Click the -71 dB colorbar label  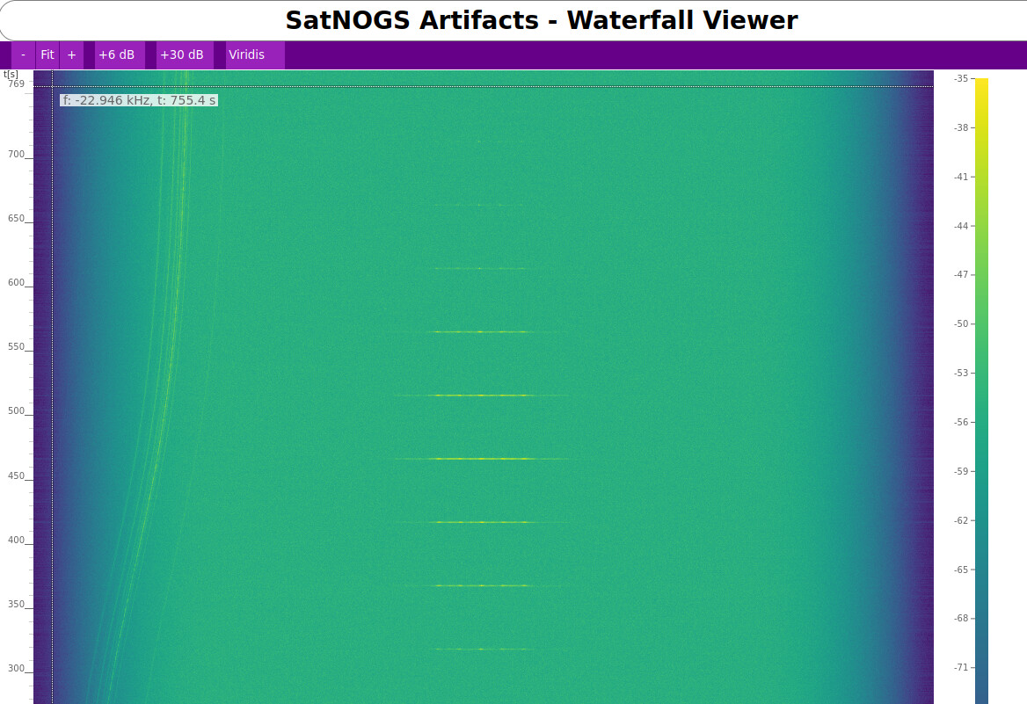click(x=961, y=667)
